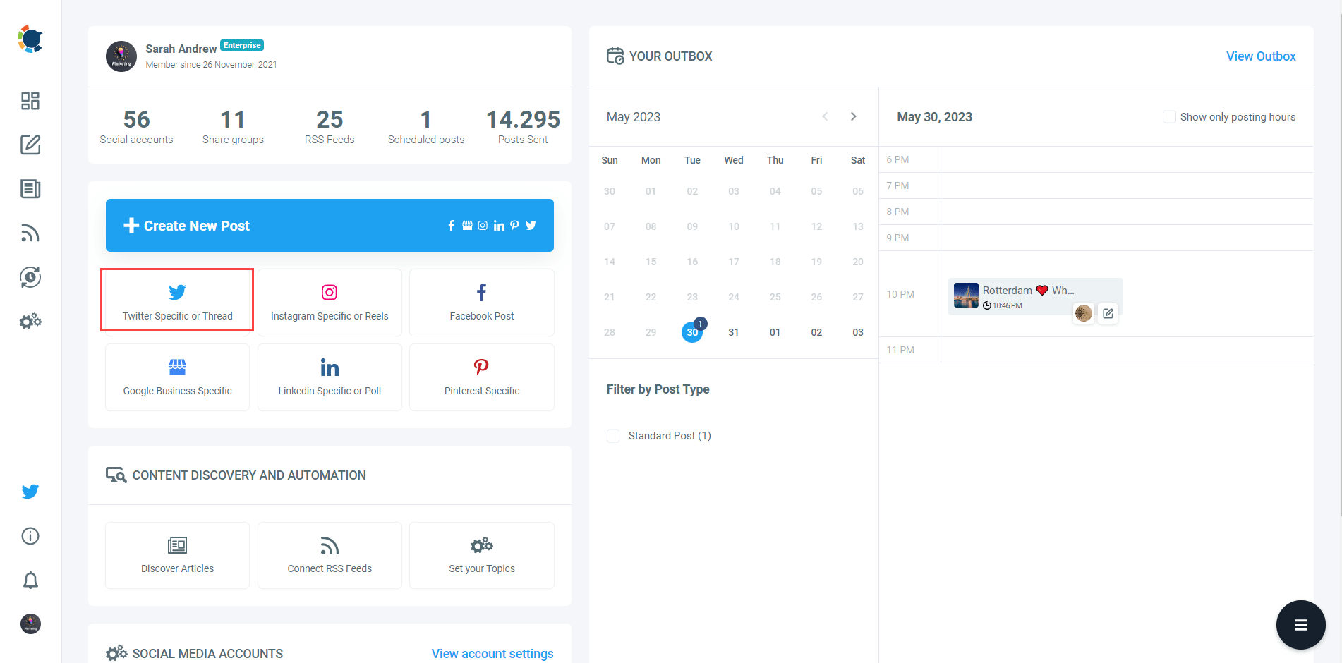Go to next month with right arrow
Image resolution: width=1342 pixels, height=663 pixels.
tap(853, 116)
